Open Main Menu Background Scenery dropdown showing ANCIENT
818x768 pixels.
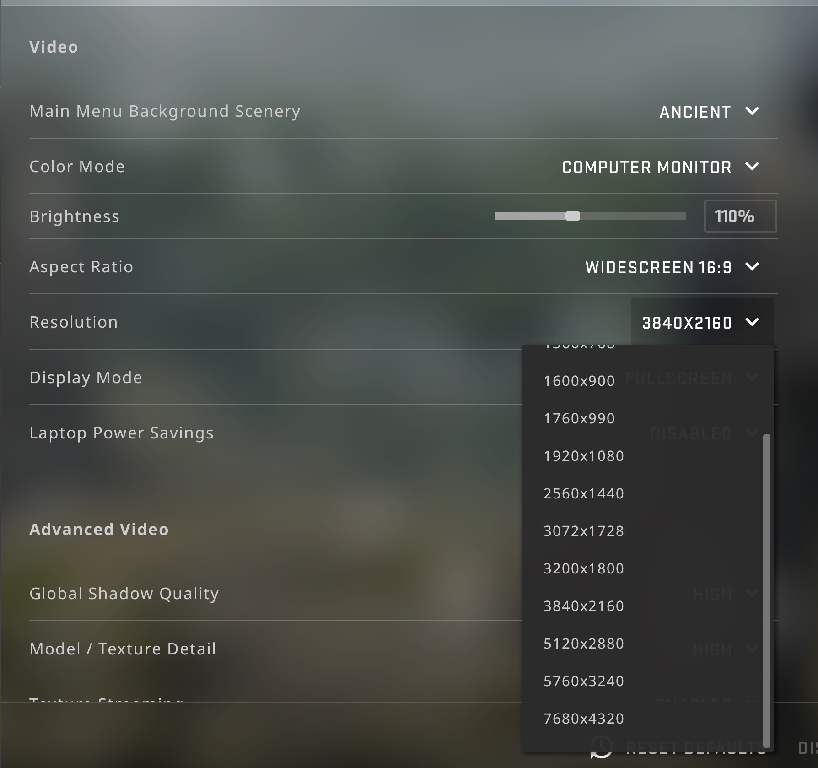point(709,112)
